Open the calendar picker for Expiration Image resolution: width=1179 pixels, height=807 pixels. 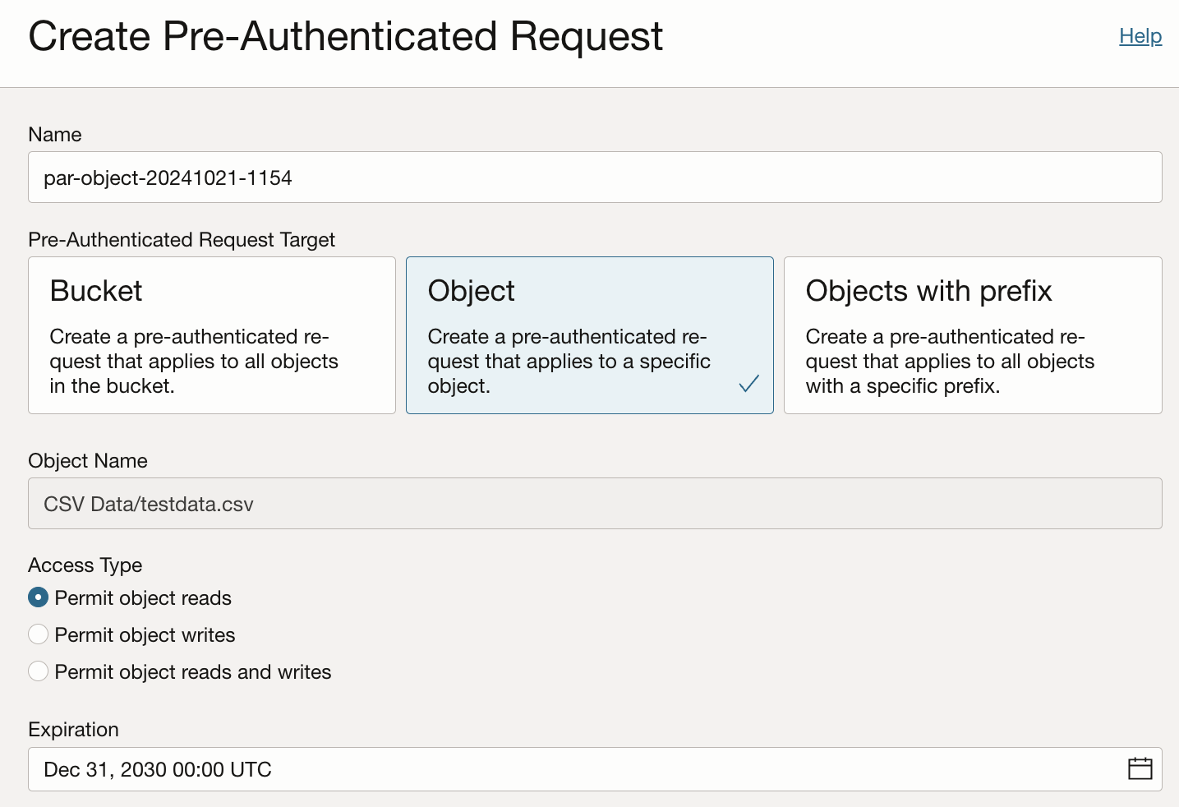click(1140, 768)
